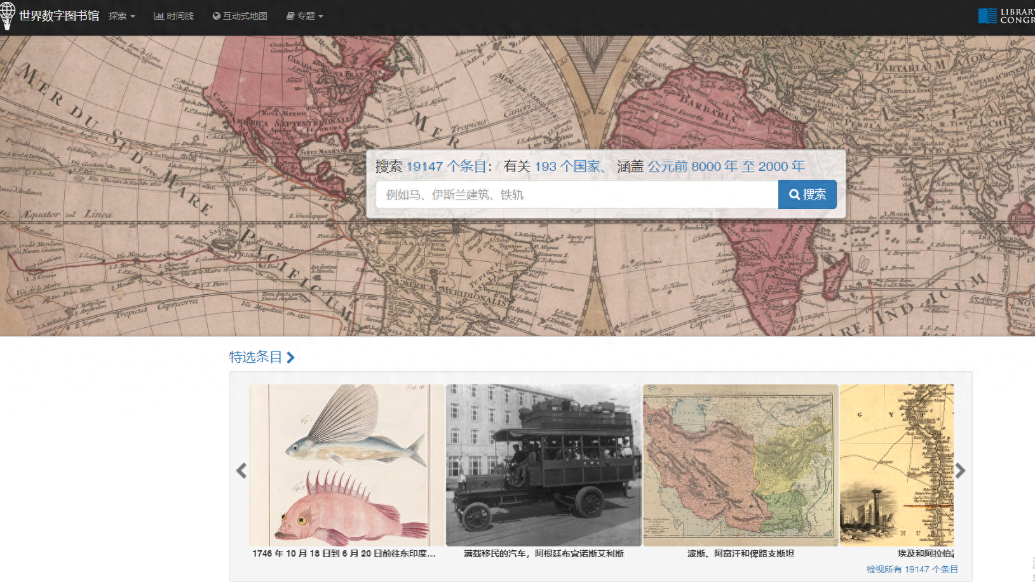This screenshot has height=582, width=1035.
Task: Click the 公元前 8000 年 至 2000 年 link
Action: click(726, 166)
